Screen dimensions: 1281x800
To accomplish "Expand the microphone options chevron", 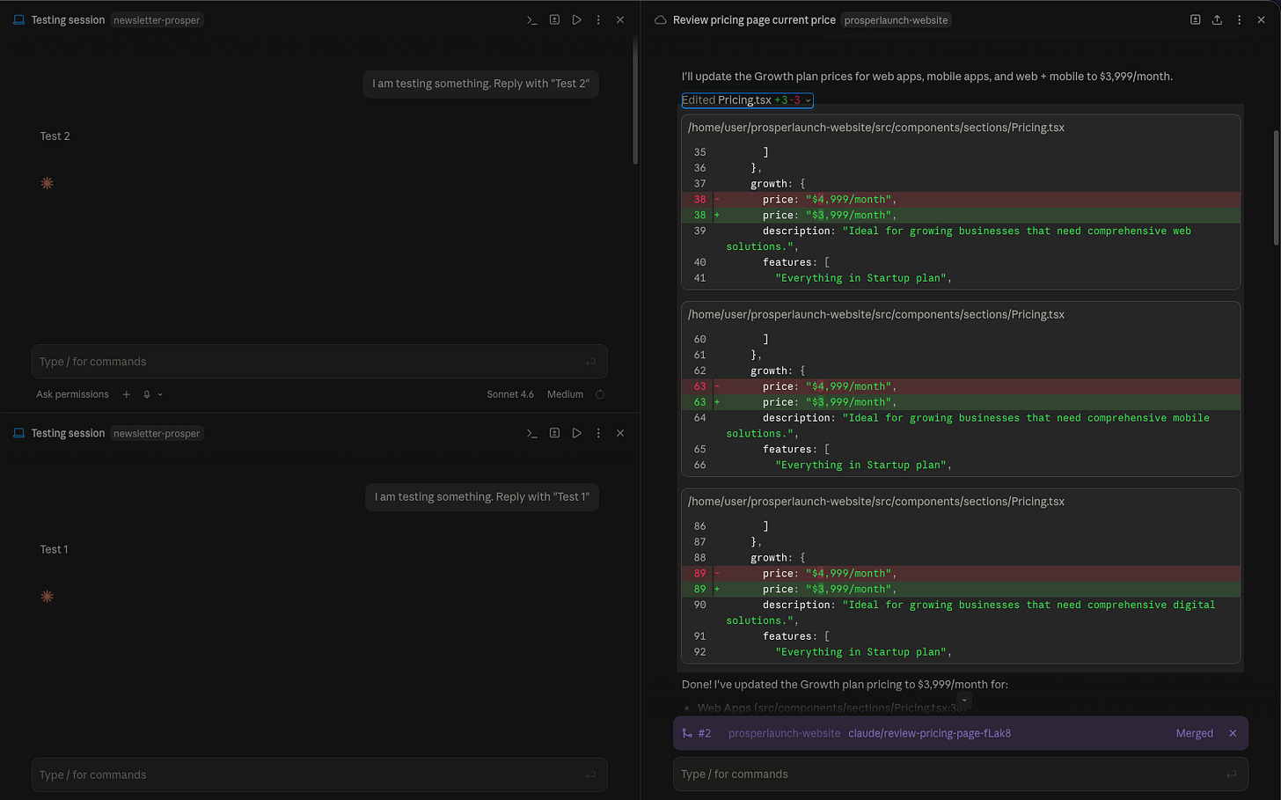I will pos(160,394).
